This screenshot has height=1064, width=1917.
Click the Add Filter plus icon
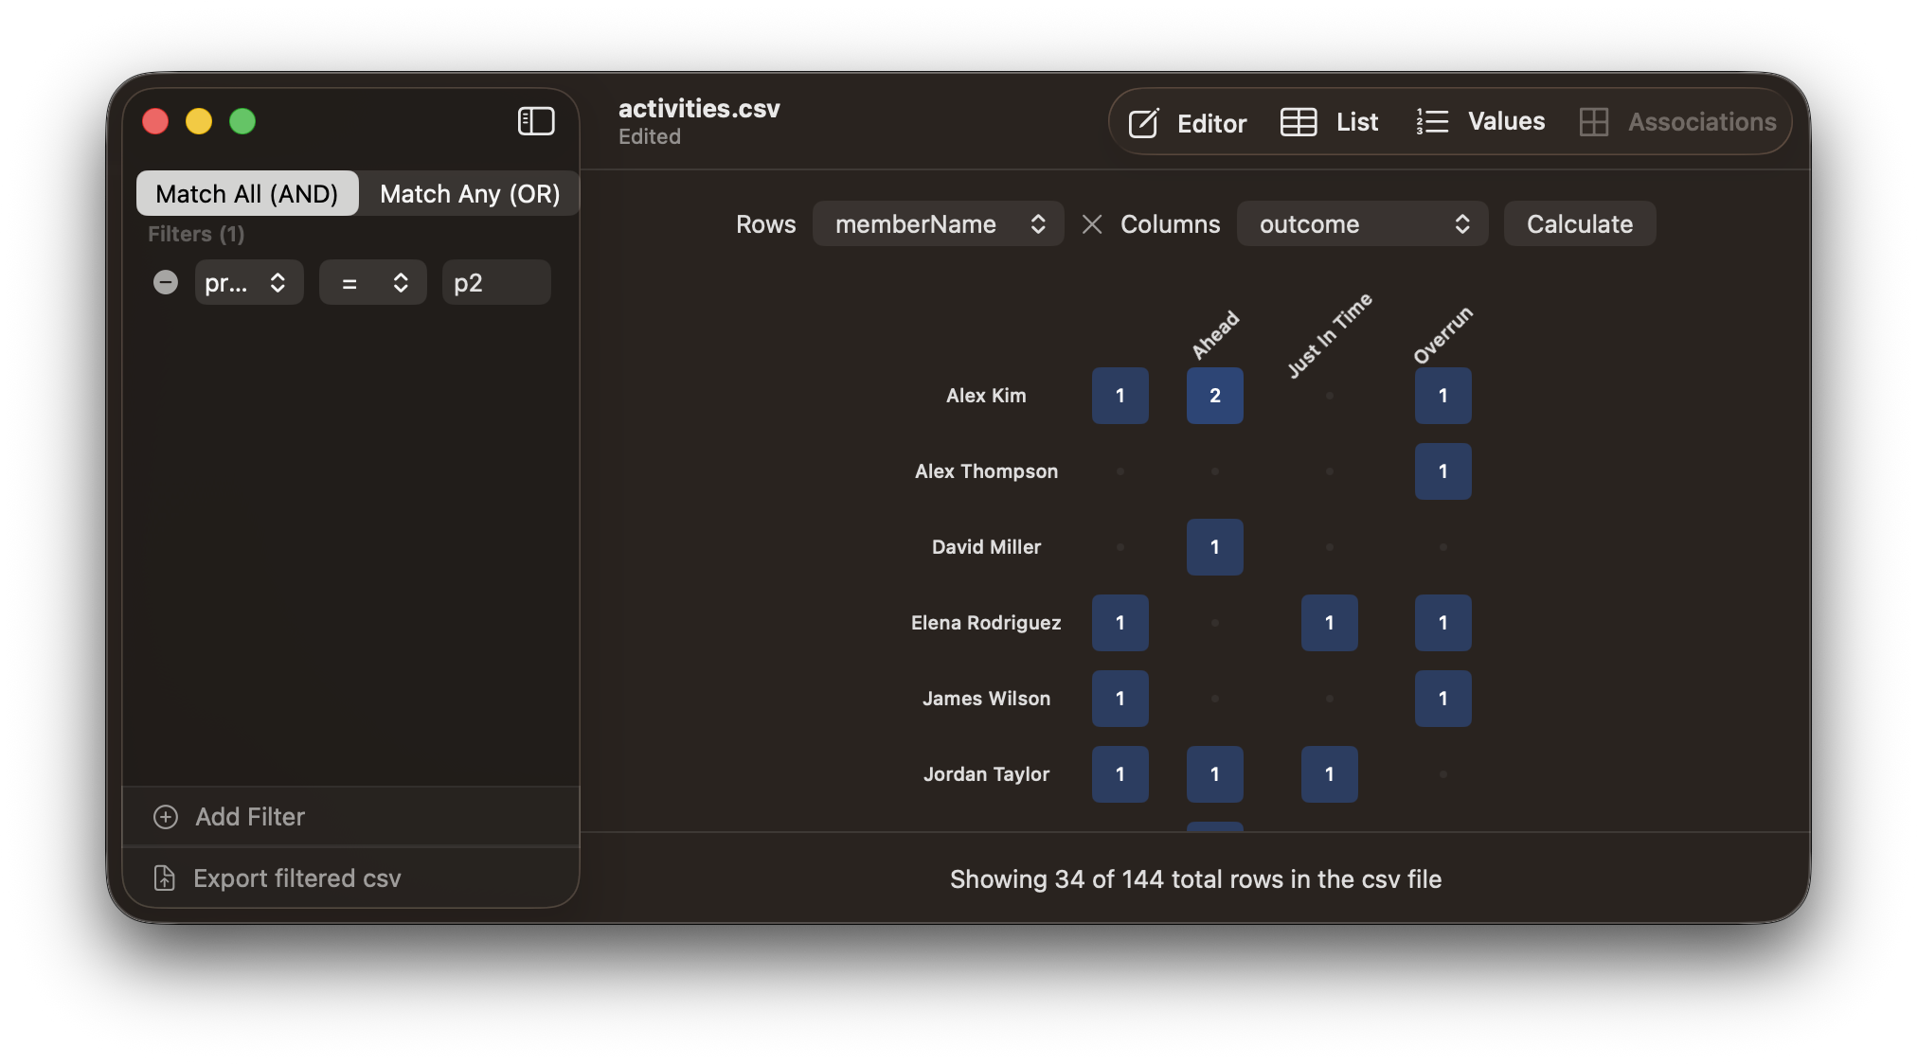(x=166, y=817)
